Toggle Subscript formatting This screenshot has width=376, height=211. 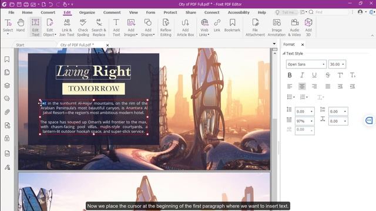coord(352,75)
